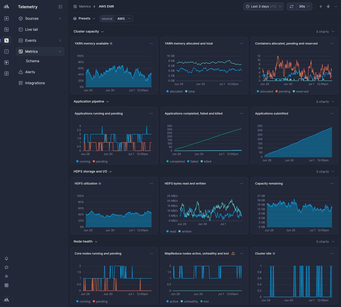Screen dimensions: 341x307
Task: Expand the Events chevron in sidebar
Action: pos(60,40)
